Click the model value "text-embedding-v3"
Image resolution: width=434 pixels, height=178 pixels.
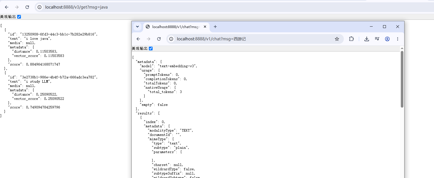point(177,66)
